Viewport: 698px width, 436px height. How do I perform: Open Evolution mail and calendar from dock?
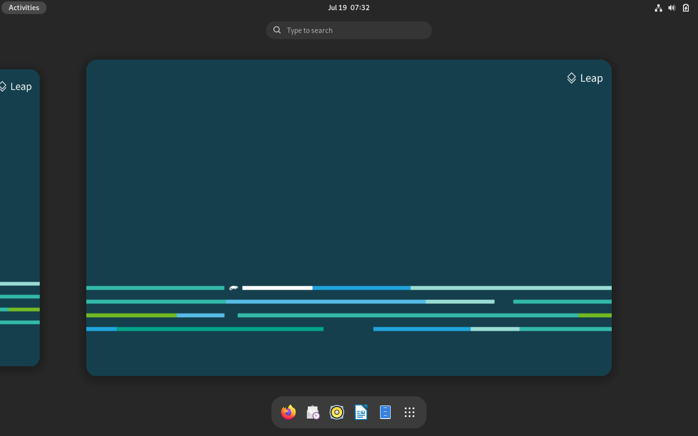[313, 412]
